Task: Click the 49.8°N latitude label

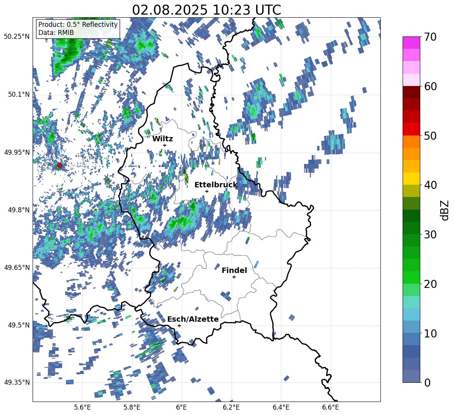Action: click(19, 210)
